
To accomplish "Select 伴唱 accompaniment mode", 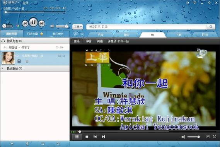I will click(88, 41).
